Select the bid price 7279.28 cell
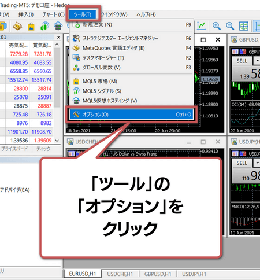260x280 pixels. 18,54
